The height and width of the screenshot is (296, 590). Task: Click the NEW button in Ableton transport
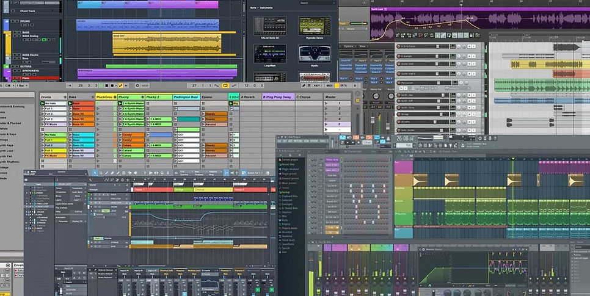[x=145, y=85]
